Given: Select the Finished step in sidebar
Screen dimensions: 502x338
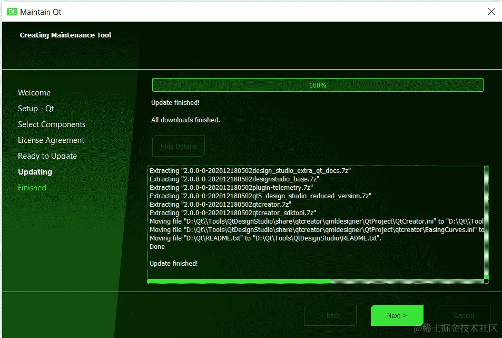Looking at the screenshot, I should coord(32,188).
